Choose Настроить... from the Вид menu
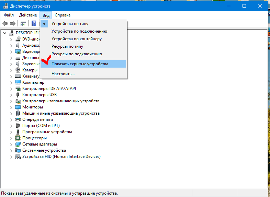 83,74
